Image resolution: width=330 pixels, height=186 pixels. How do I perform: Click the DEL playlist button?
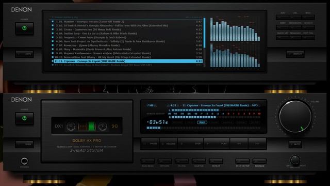coord(295,17)
